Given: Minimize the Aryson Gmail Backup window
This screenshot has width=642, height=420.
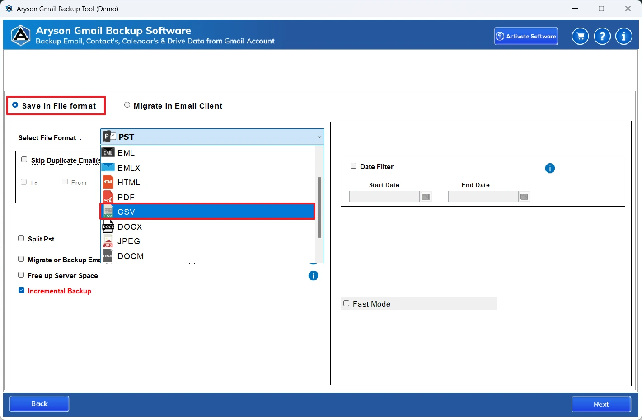Looking at the screenshot, I should coord(575,9).
